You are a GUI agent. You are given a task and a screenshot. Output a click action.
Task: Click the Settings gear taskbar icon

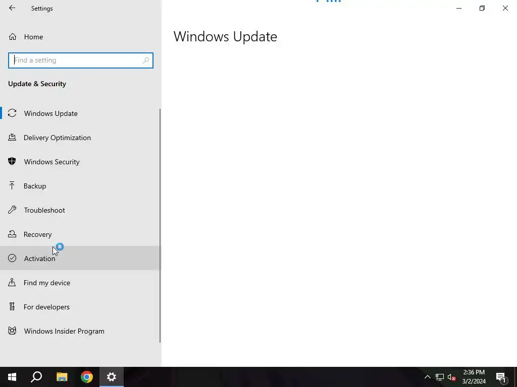pos(112,377)
